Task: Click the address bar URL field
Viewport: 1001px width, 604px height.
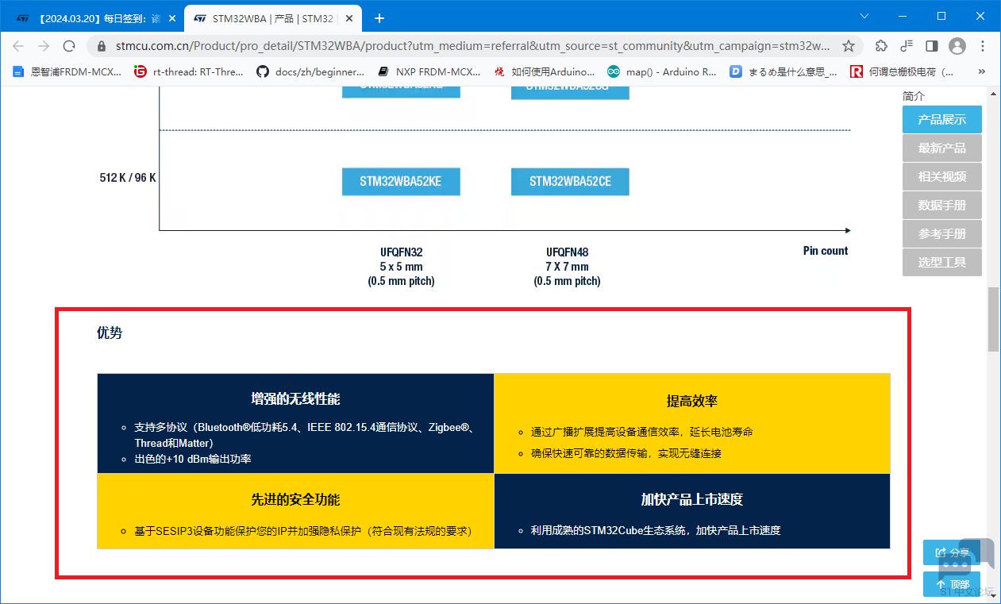Action: coord(473,46)
